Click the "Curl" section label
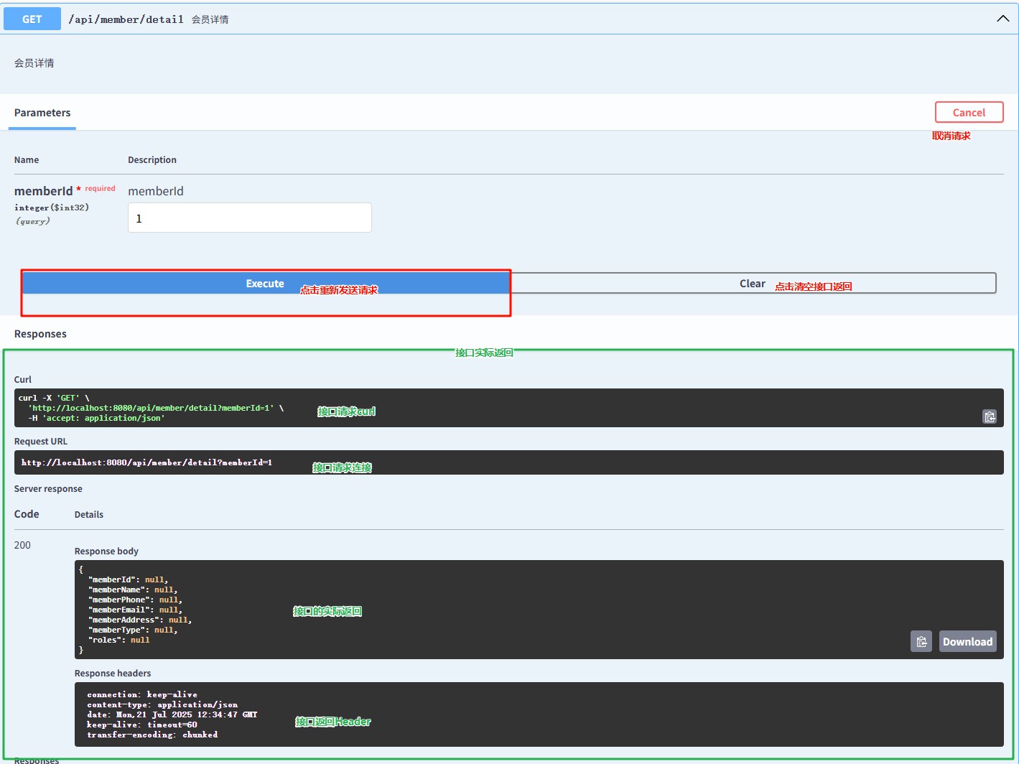 point(23,379)
